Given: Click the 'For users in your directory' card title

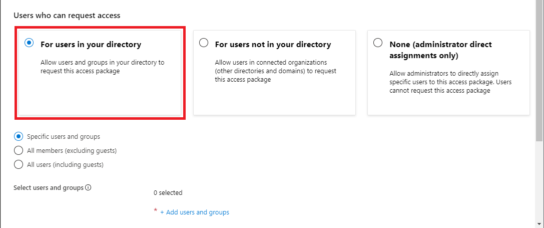Looking at the screenshot, I should (91, 45).
